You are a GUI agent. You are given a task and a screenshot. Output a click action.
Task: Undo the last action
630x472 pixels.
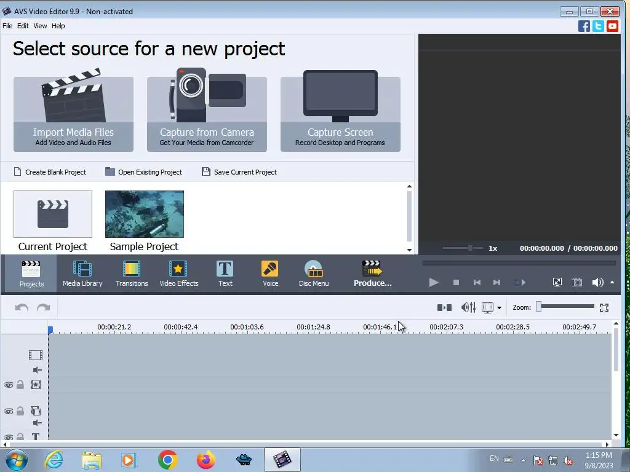22,308
